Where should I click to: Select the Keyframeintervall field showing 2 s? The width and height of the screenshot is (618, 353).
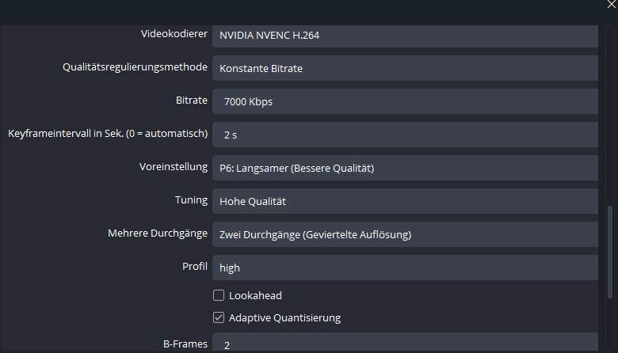(x=404, y=135)
